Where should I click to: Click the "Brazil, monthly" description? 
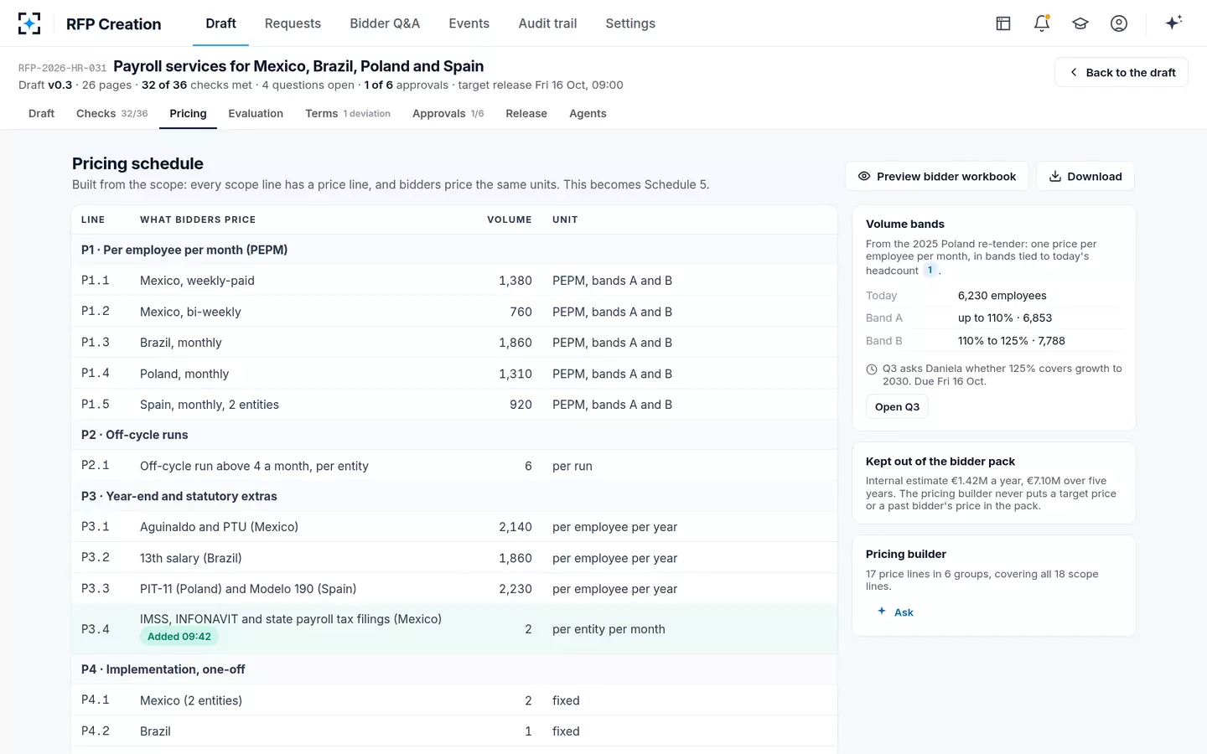(181, 343)
